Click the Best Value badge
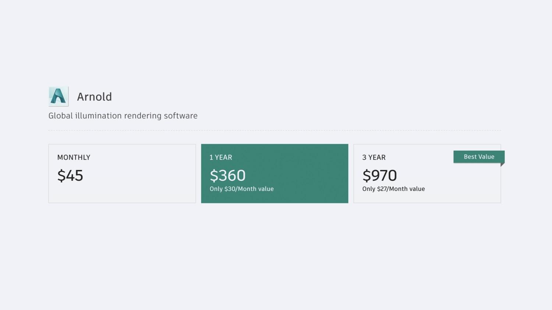 pos(479,157)
